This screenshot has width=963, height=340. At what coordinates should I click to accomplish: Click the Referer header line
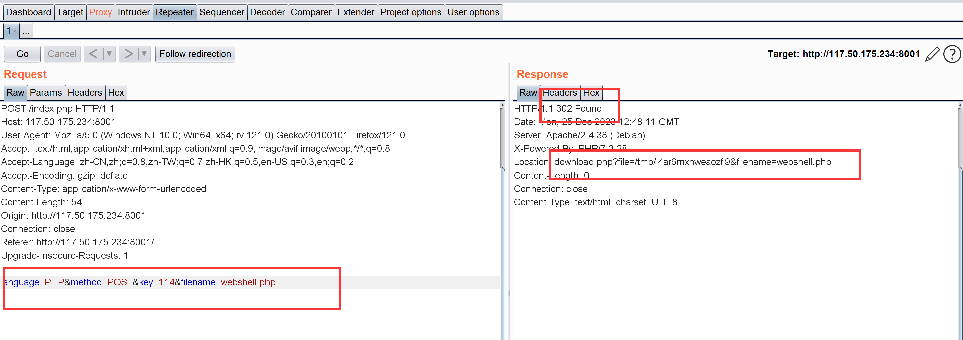click(x=77, y=242)
